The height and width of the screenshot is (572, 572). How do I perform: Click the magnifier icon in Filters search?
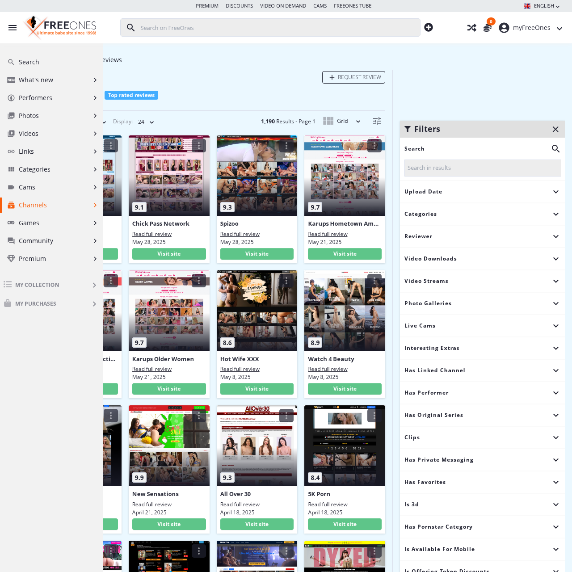click(x=555, y=149)
